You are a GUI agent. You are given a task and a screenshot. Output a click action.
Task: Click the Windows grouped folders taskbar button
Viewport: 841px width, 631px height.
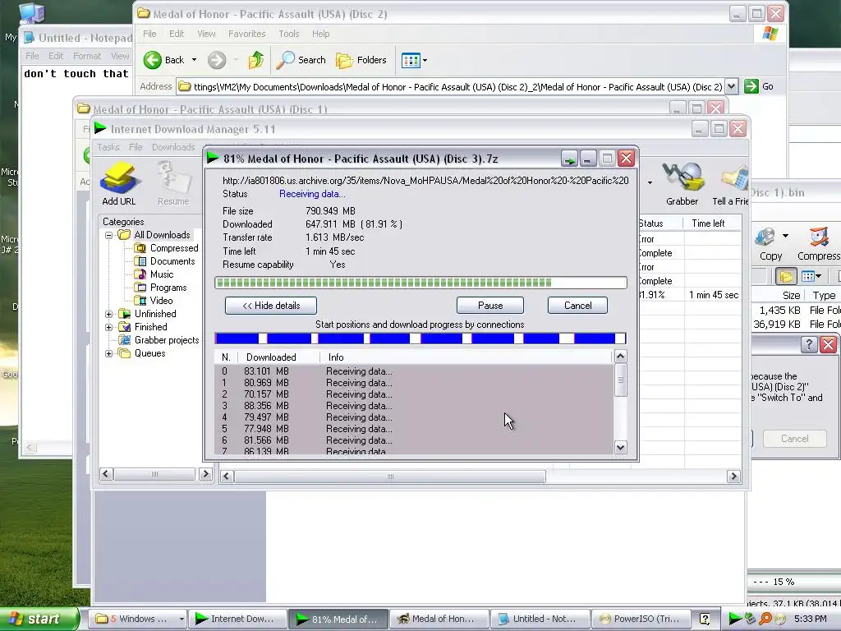tap(137, 619)
